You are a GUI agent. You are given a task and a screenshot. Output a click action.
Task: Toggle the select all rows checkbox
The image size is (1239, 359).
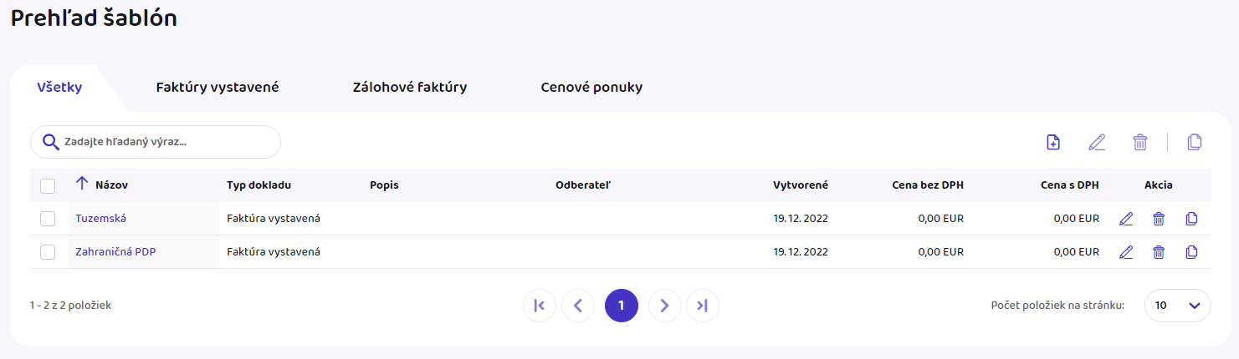[x=48, y=185]
